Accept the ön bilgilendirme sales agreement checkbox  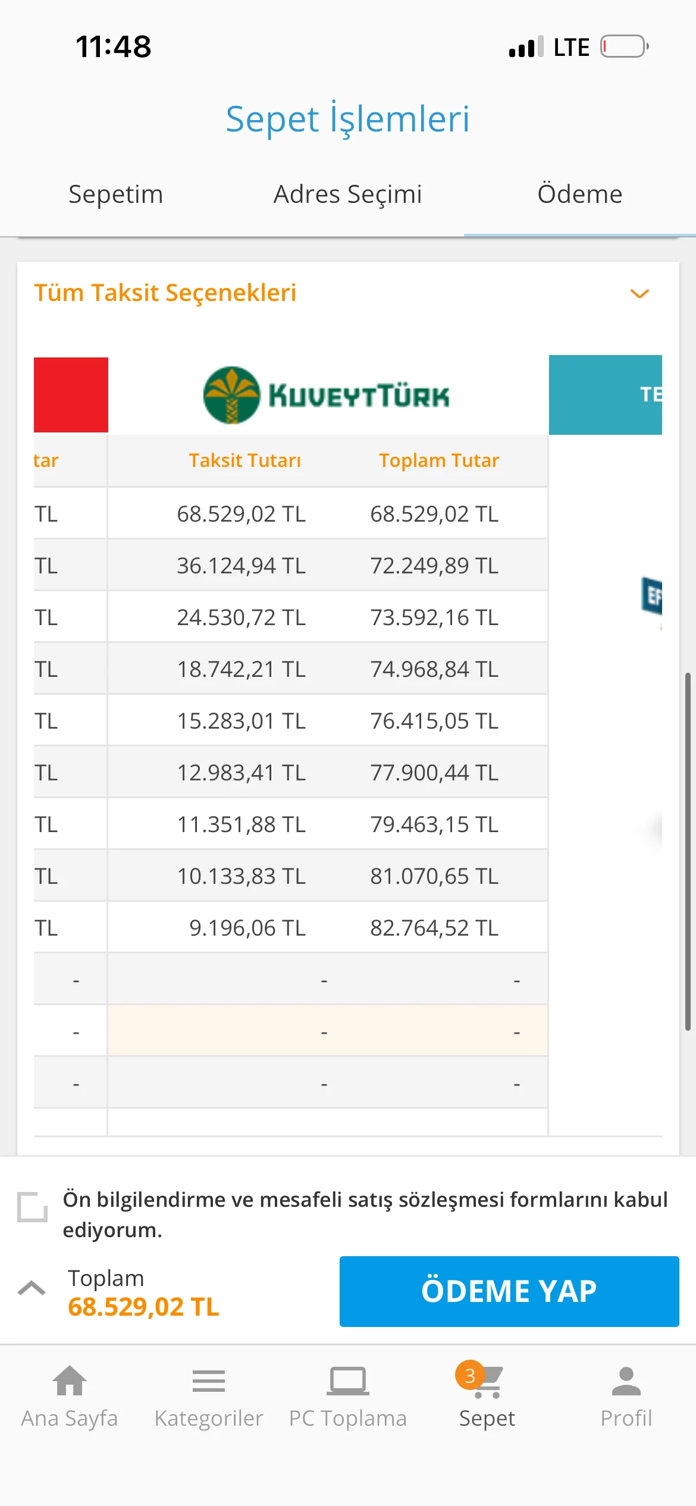pos(32,1207)
